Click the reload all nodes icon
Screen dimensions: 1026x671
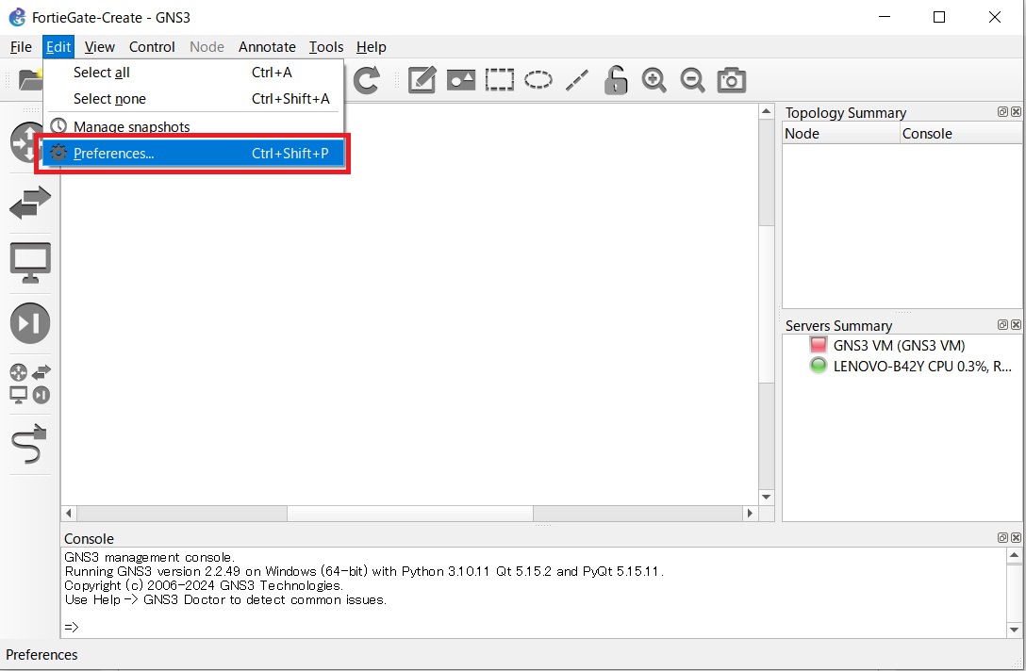[x=367, y=80]
